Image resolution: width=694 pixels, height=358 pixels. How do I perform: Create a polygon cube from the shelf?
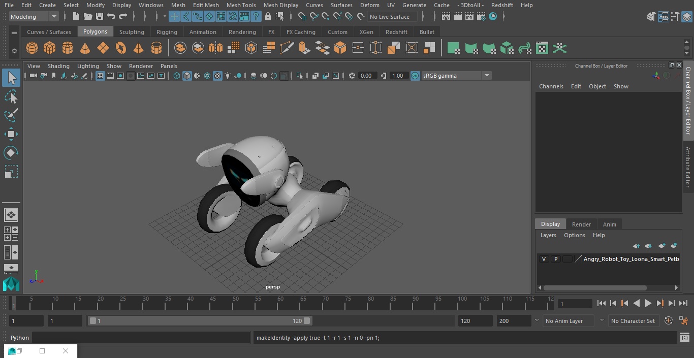click(x=50, y=48)
